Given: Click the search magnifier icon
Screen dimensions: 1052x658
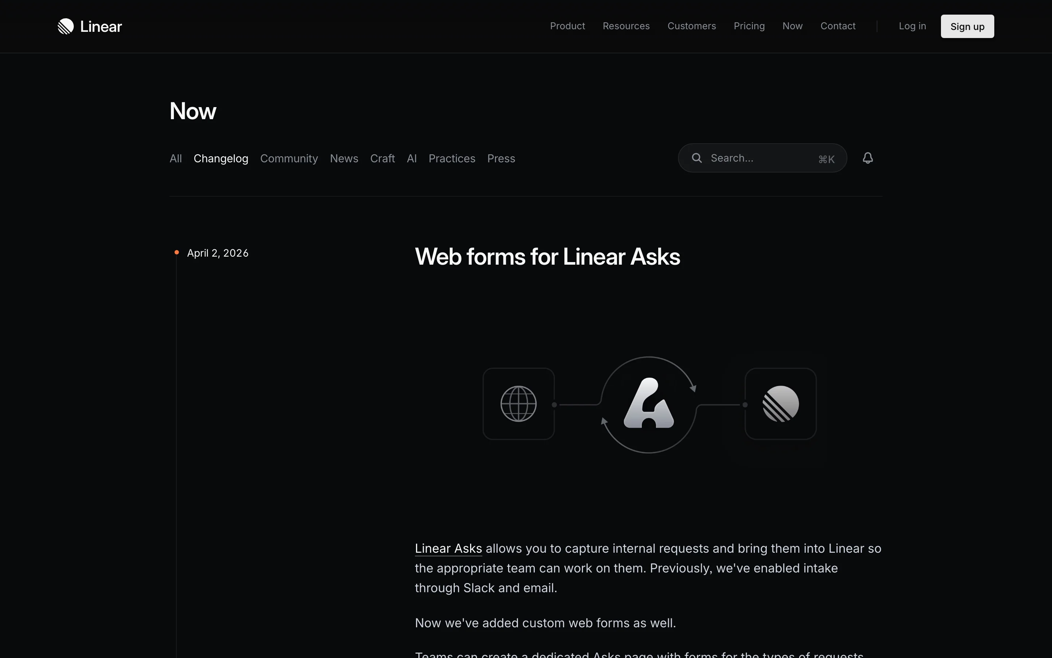Looking at the screenshot, I should [x=697, y=158].
